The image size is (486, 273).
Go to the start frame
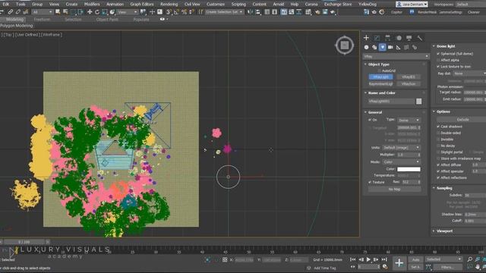point(353,259)
